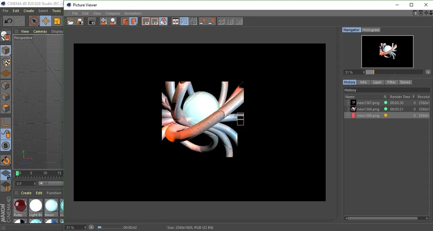This screenshot has width=433, height=231.
Task: Toggle the AB compare mode icon
Action: (x=175, y=21)
